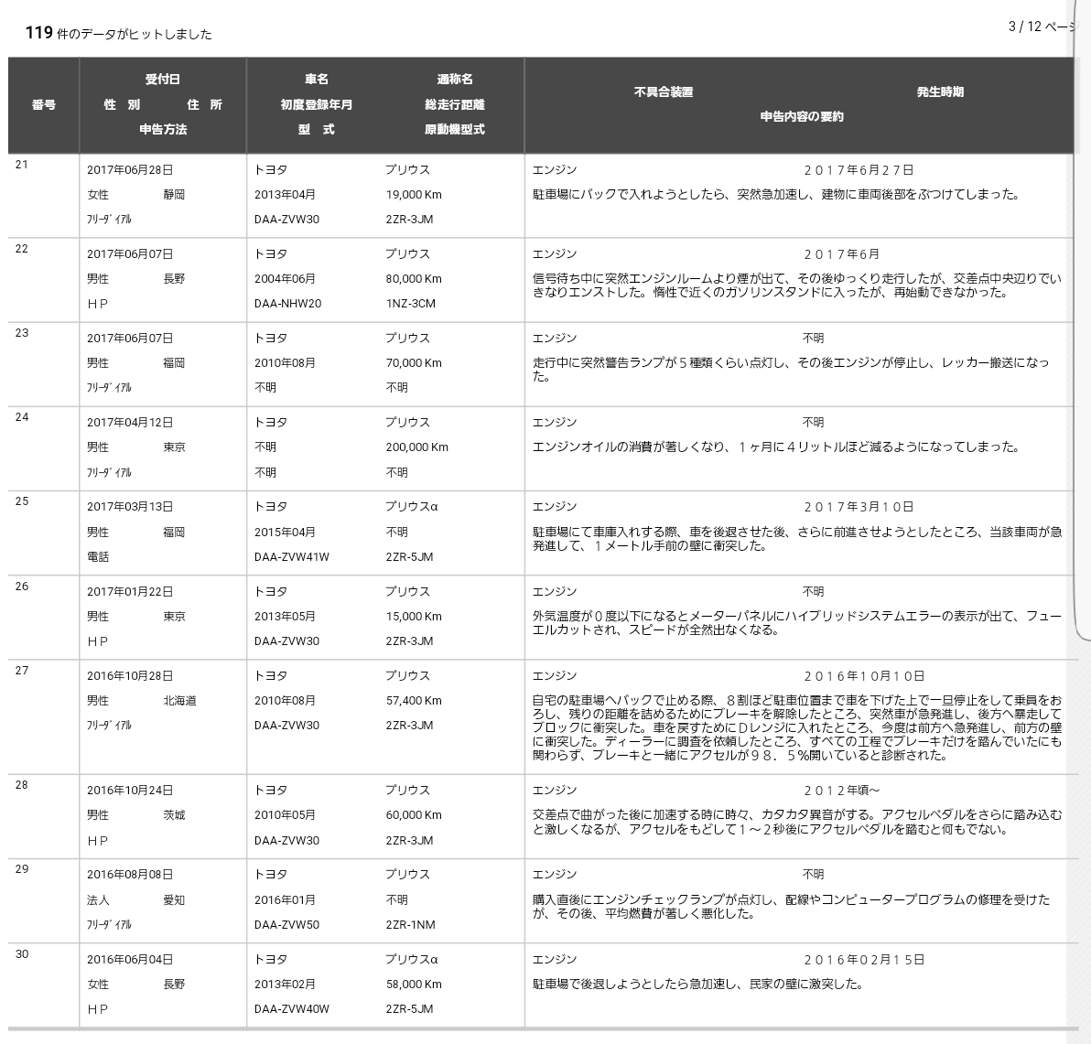The height and width of the screenshot is (1044, 1091).
Task: Click the '受付日' column header
Action: point(162,80)
